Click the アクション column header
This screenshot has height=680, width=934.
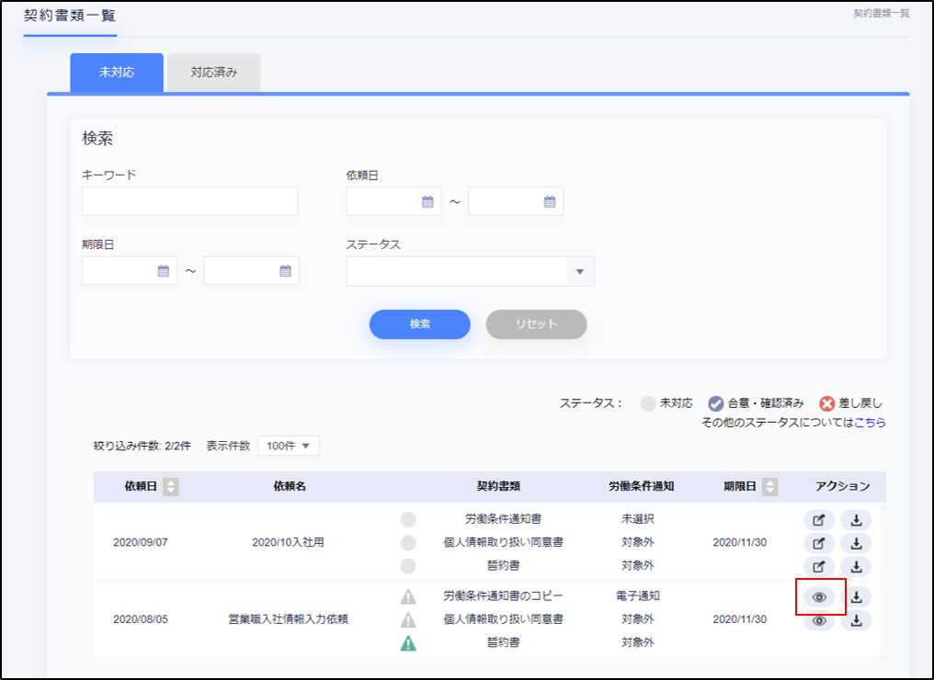842,486
